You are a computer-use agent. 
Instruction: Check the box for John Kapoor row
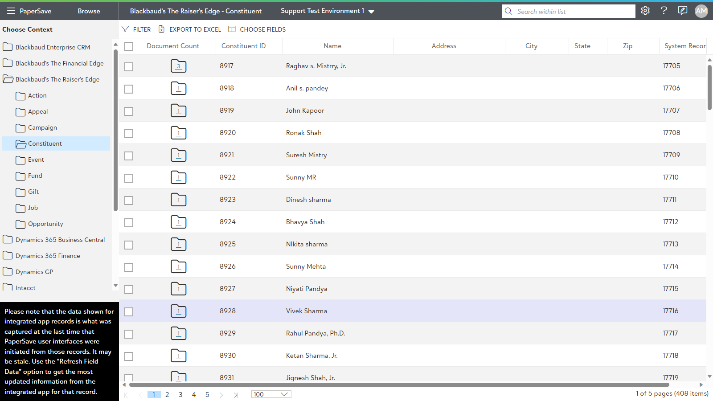(129, 111)
